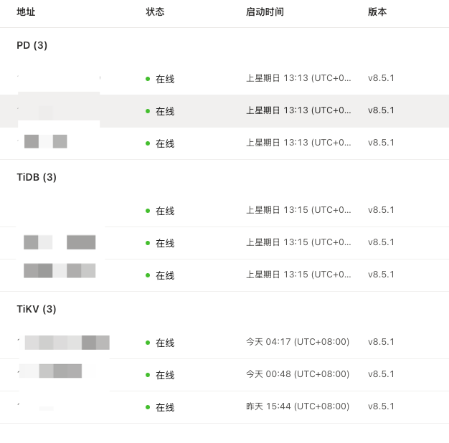Collapse the TiDB (3) group

(x=37, y=177)
